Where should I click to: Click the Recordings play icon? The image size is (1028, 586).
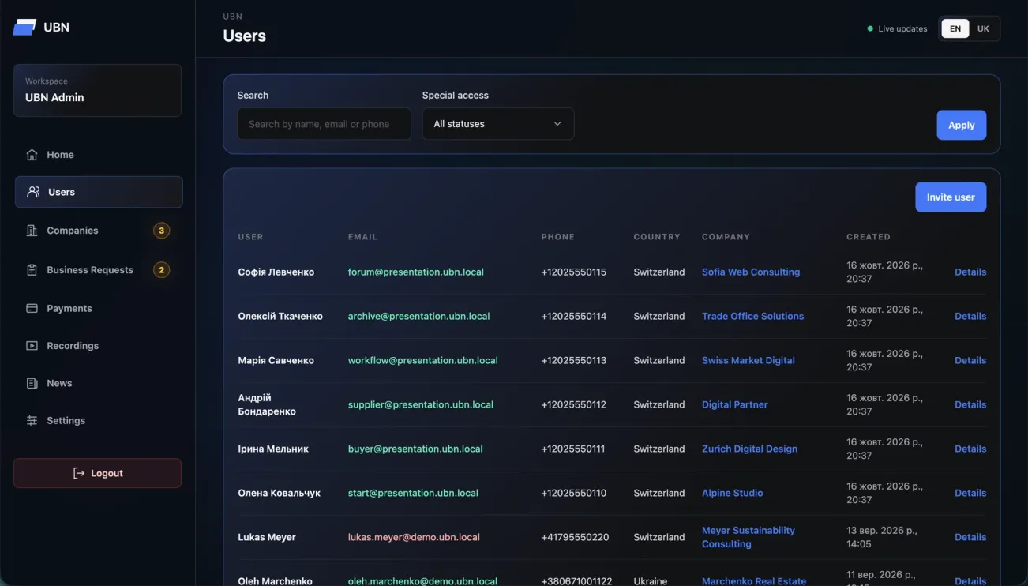tap(32, 346)
